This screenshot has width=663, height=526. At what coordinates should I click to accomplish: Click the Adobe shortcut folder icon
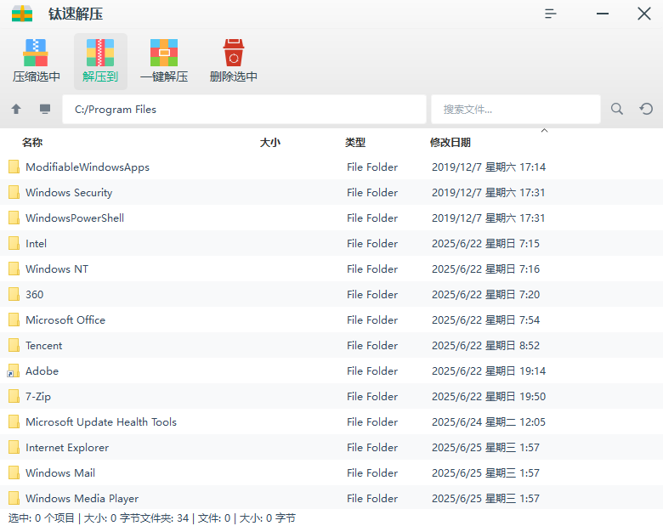point(13,370)
